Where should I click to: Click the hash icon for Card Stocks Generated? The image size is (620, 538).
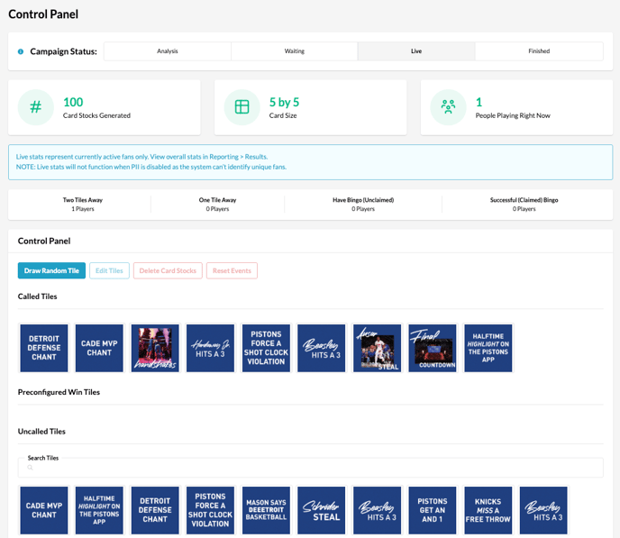coord(36,107)
